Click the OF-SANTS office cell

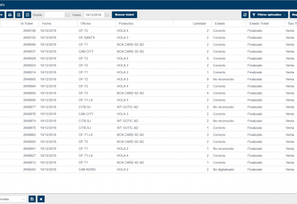pos(87,38)
